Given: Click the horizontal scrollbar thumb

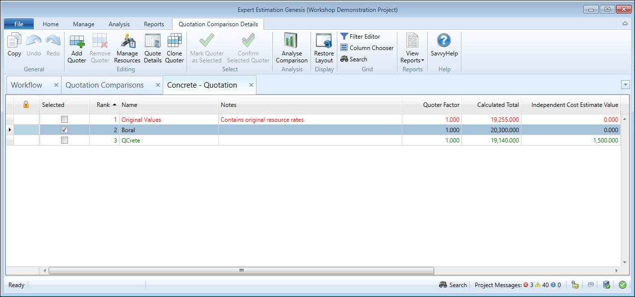Looking at the screenshot, I should (241, 270).
